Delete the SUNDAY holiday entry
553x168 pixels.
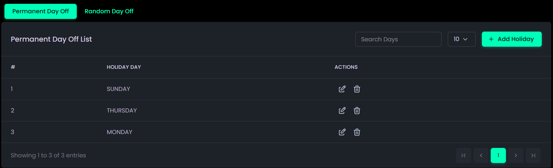[x=357, y=89]
